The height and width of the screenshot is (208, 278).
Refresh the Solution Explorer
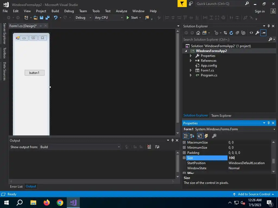(231, 33)
